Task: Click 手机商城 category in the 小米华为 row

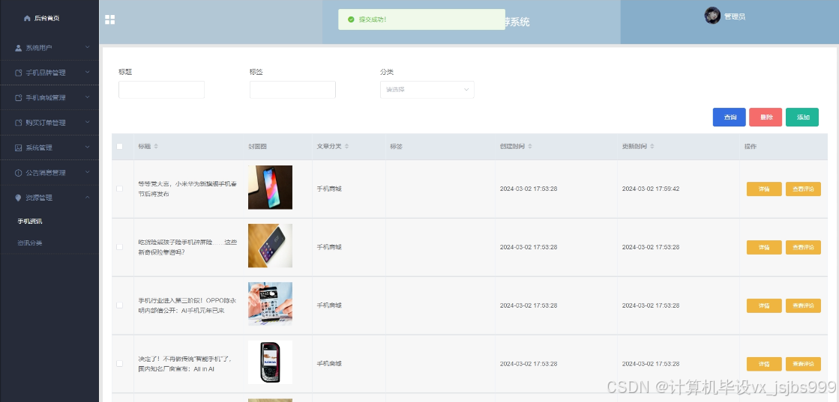Action: click(x=329, y=189)
